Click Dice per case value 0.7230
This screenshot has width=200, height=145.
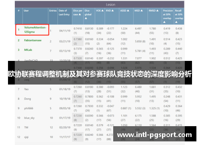coord(78,116)
